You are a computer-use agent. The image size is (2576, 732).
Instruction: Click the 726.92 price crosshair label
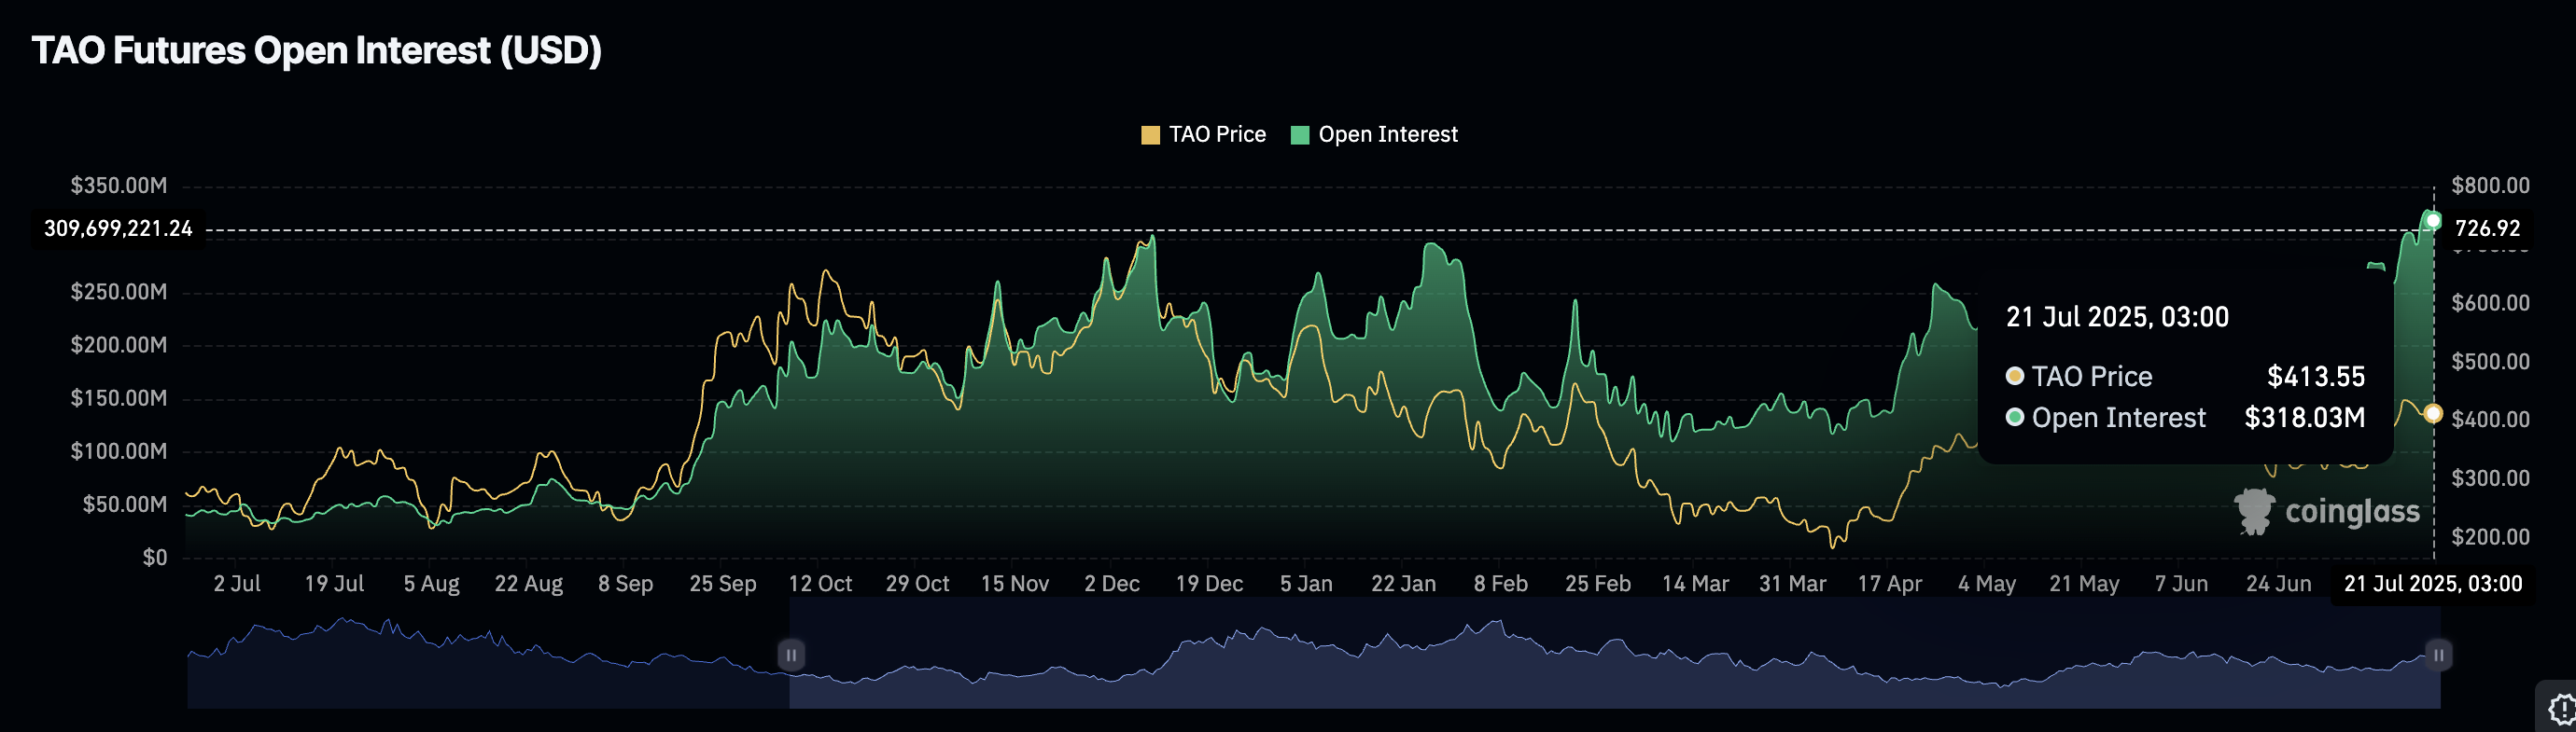pyautogui.click(x=2487, y=228)
